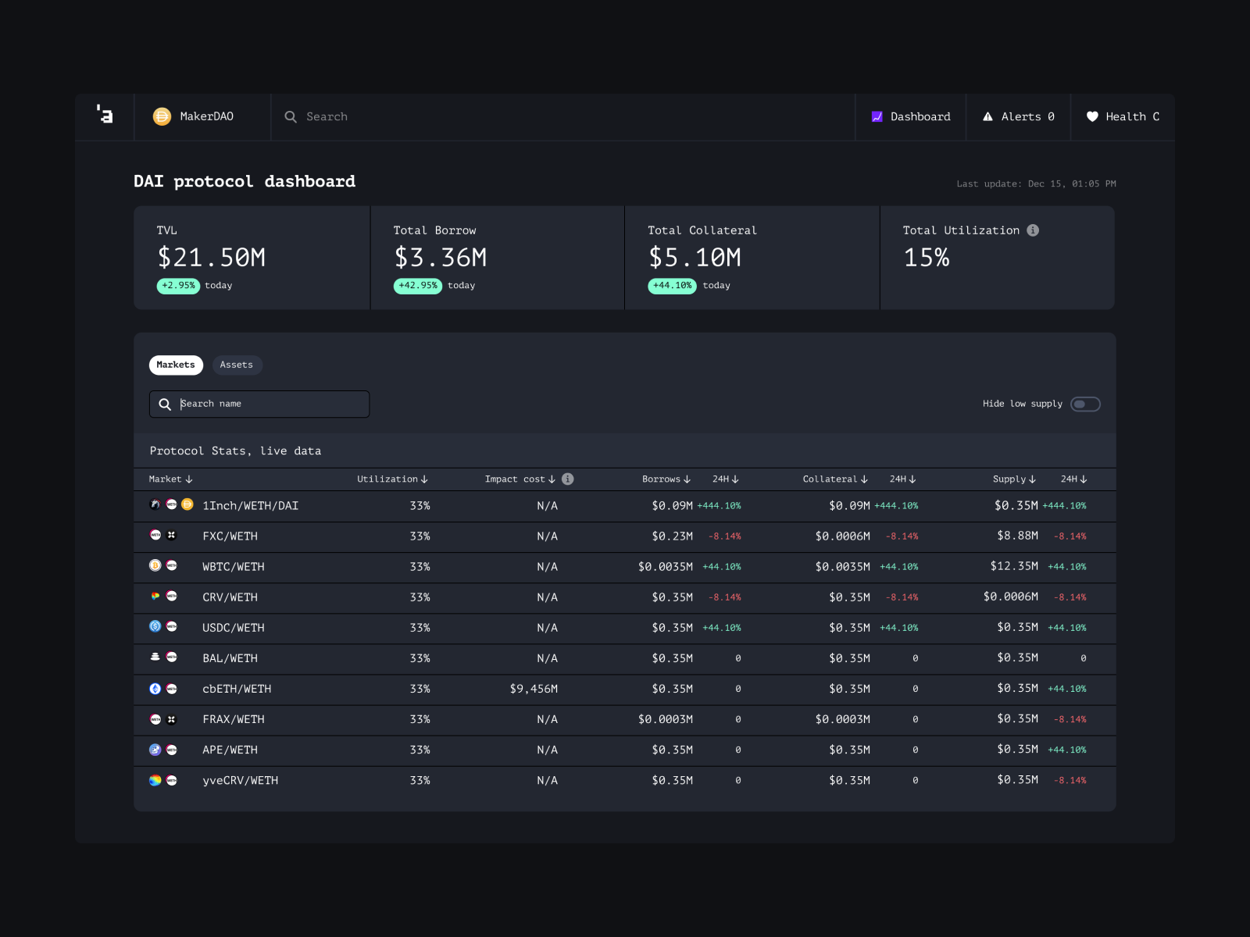
Task: Click the top bar Search field
Action: point(562,116)
